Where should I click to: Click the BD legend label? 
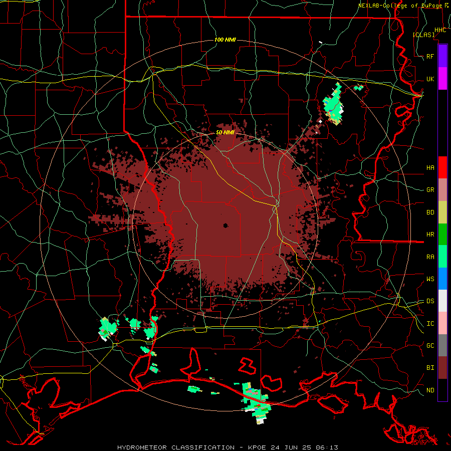click(x=430, y=212)
